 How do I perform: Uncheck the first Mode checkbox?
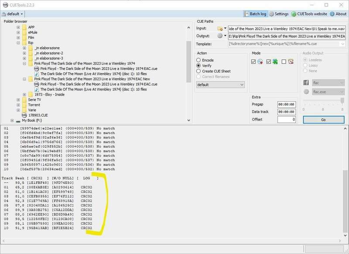(254, 62)
